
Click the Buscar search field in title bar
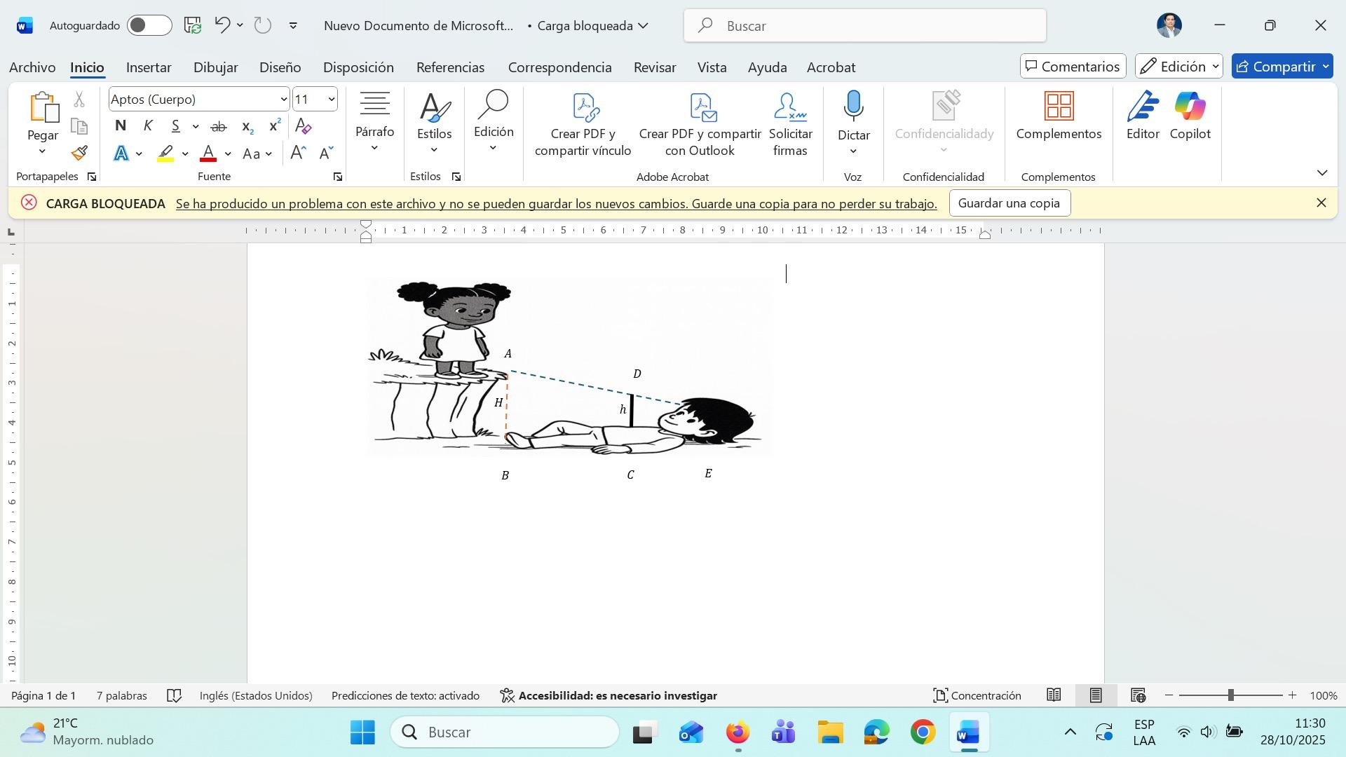(x=864, y=26)
